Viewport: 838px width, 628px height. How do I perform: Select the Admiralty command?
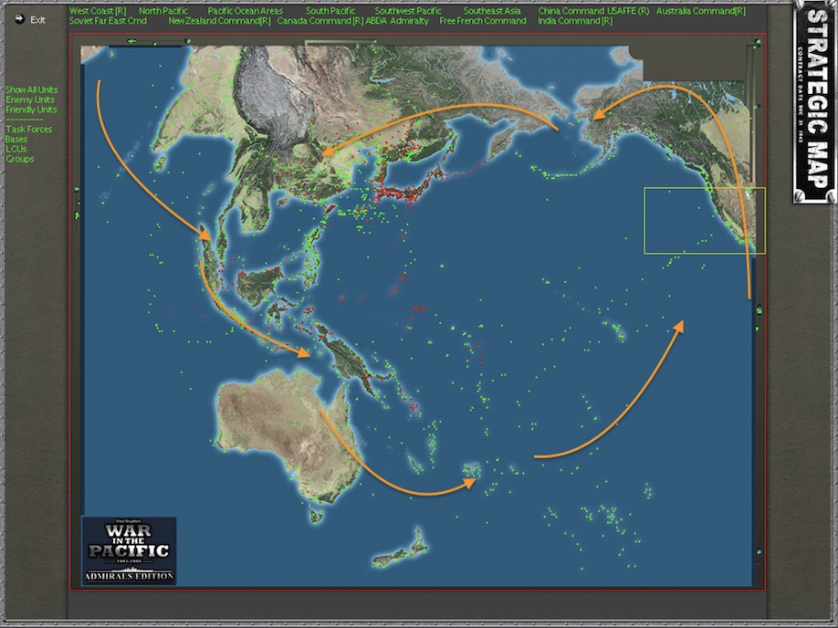[x=409, y=21]
